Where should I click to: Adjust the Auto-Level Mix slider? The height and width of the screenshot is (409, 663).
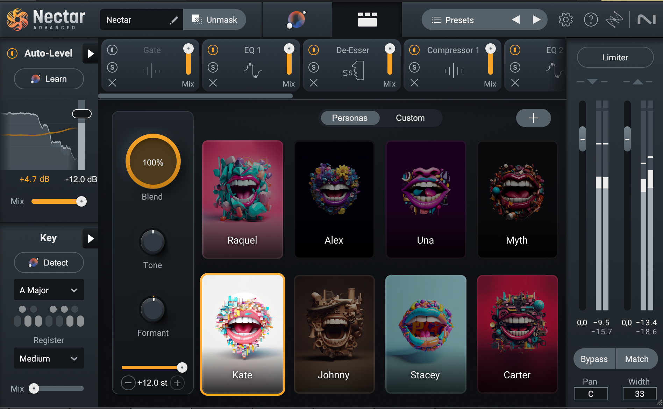[59, 201]
